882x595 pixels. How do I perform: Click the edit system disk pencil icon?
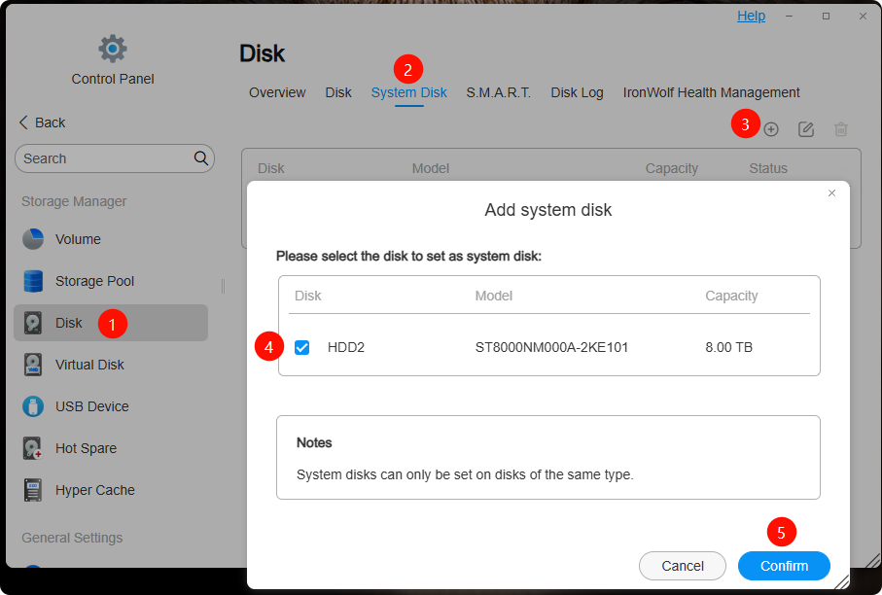coord(806,129)
